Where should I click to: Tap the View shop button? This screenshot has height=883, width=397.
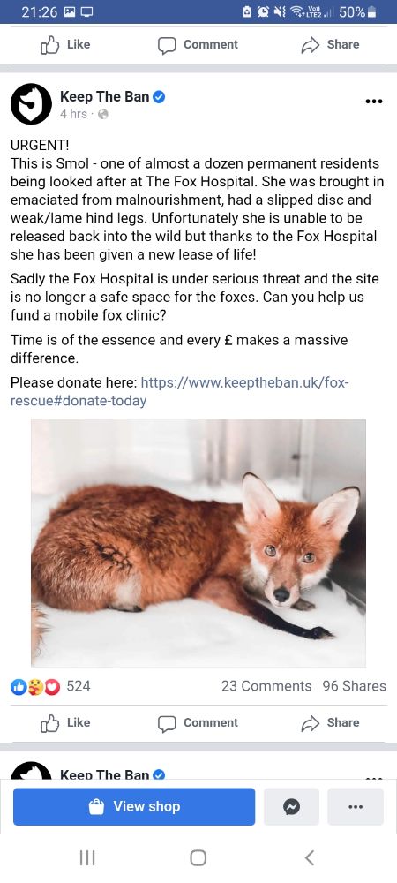click(134, 807)
